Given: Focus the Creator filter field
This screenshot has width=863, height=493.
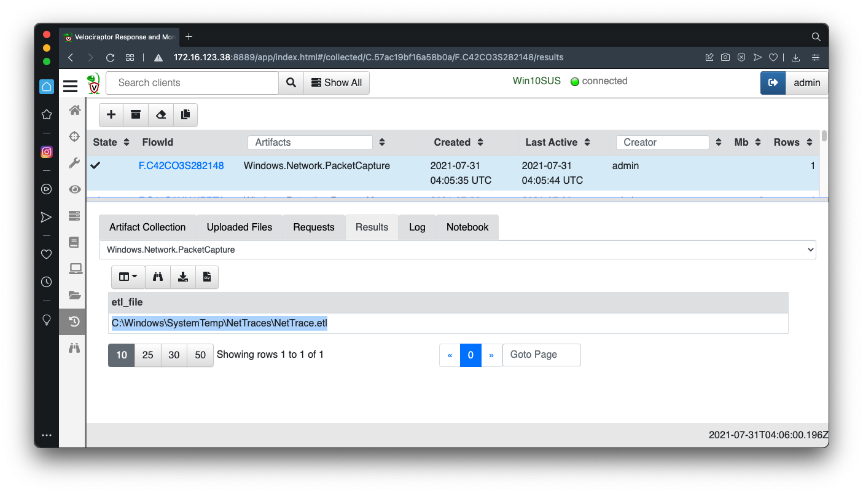Looking at the screenshot, I should 663,143.
